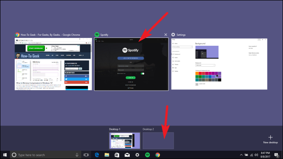Click the Spotify password field
The width and height of the screenshot is (283, 159).
(x=131, y=70)
